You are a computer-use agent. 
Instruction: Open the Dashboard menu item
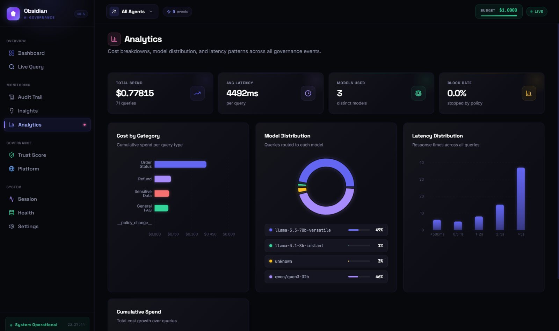47,53
